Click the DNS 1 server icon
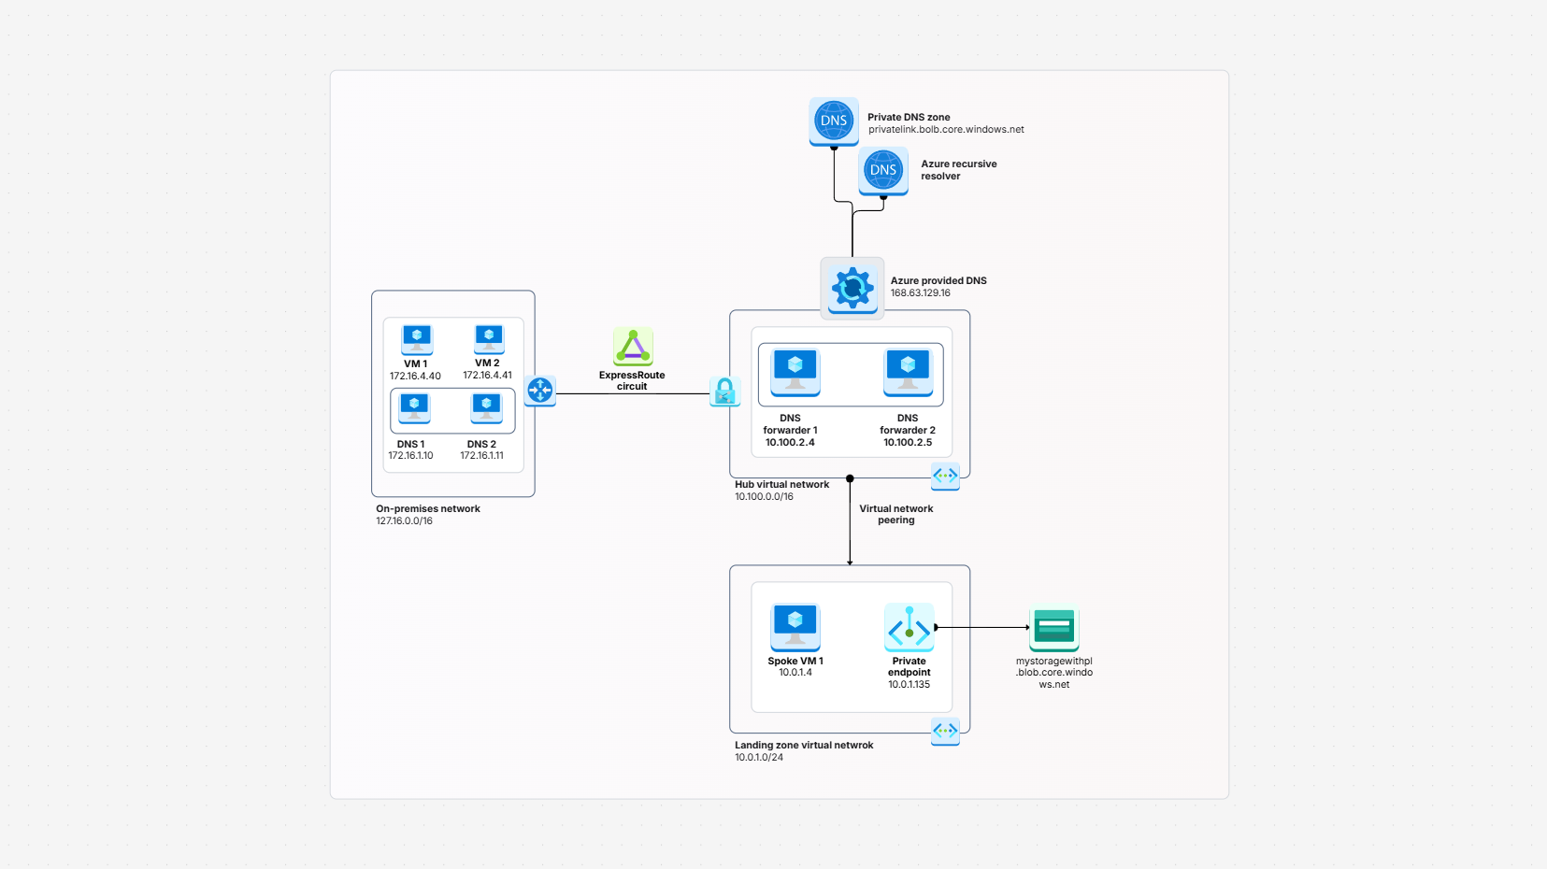 point(415,408)
